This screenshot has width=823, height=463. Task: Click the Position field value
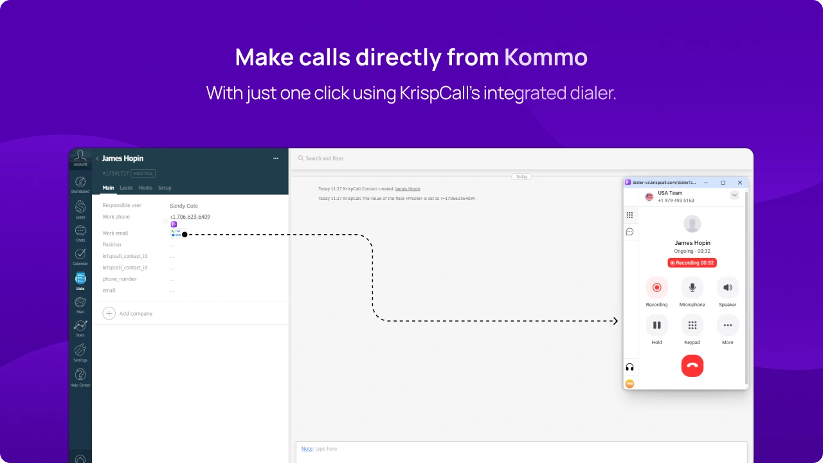(x=172, y=245)
